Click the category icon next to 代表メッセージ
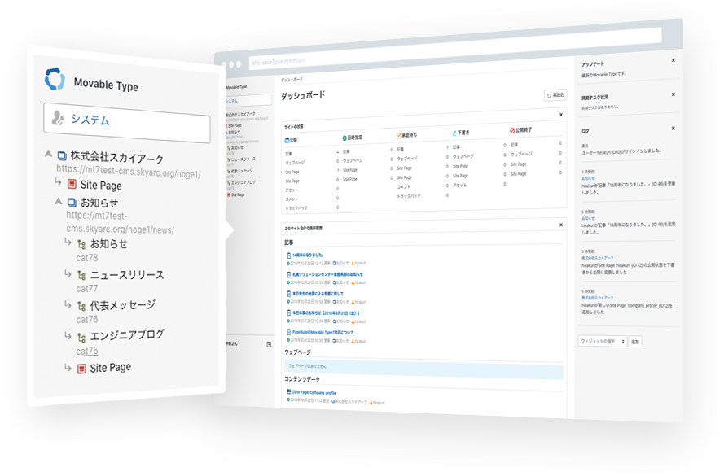Image resolution: width=724 pixels, height=476 pixels. (x=81, y=306)
